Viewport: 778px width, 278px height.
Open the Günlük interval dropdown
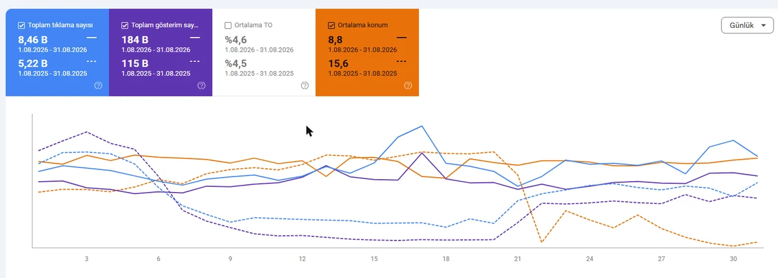(747, 26)
